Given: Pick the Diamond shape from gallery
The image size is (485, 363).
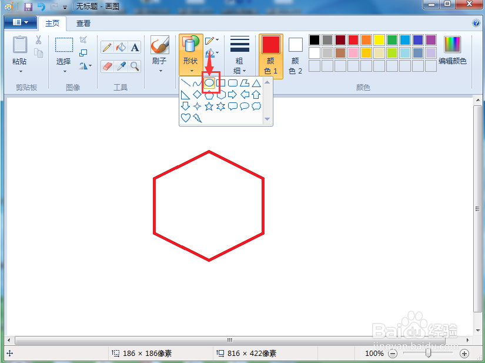Looking at the screenshot, I should click(197, 94).
